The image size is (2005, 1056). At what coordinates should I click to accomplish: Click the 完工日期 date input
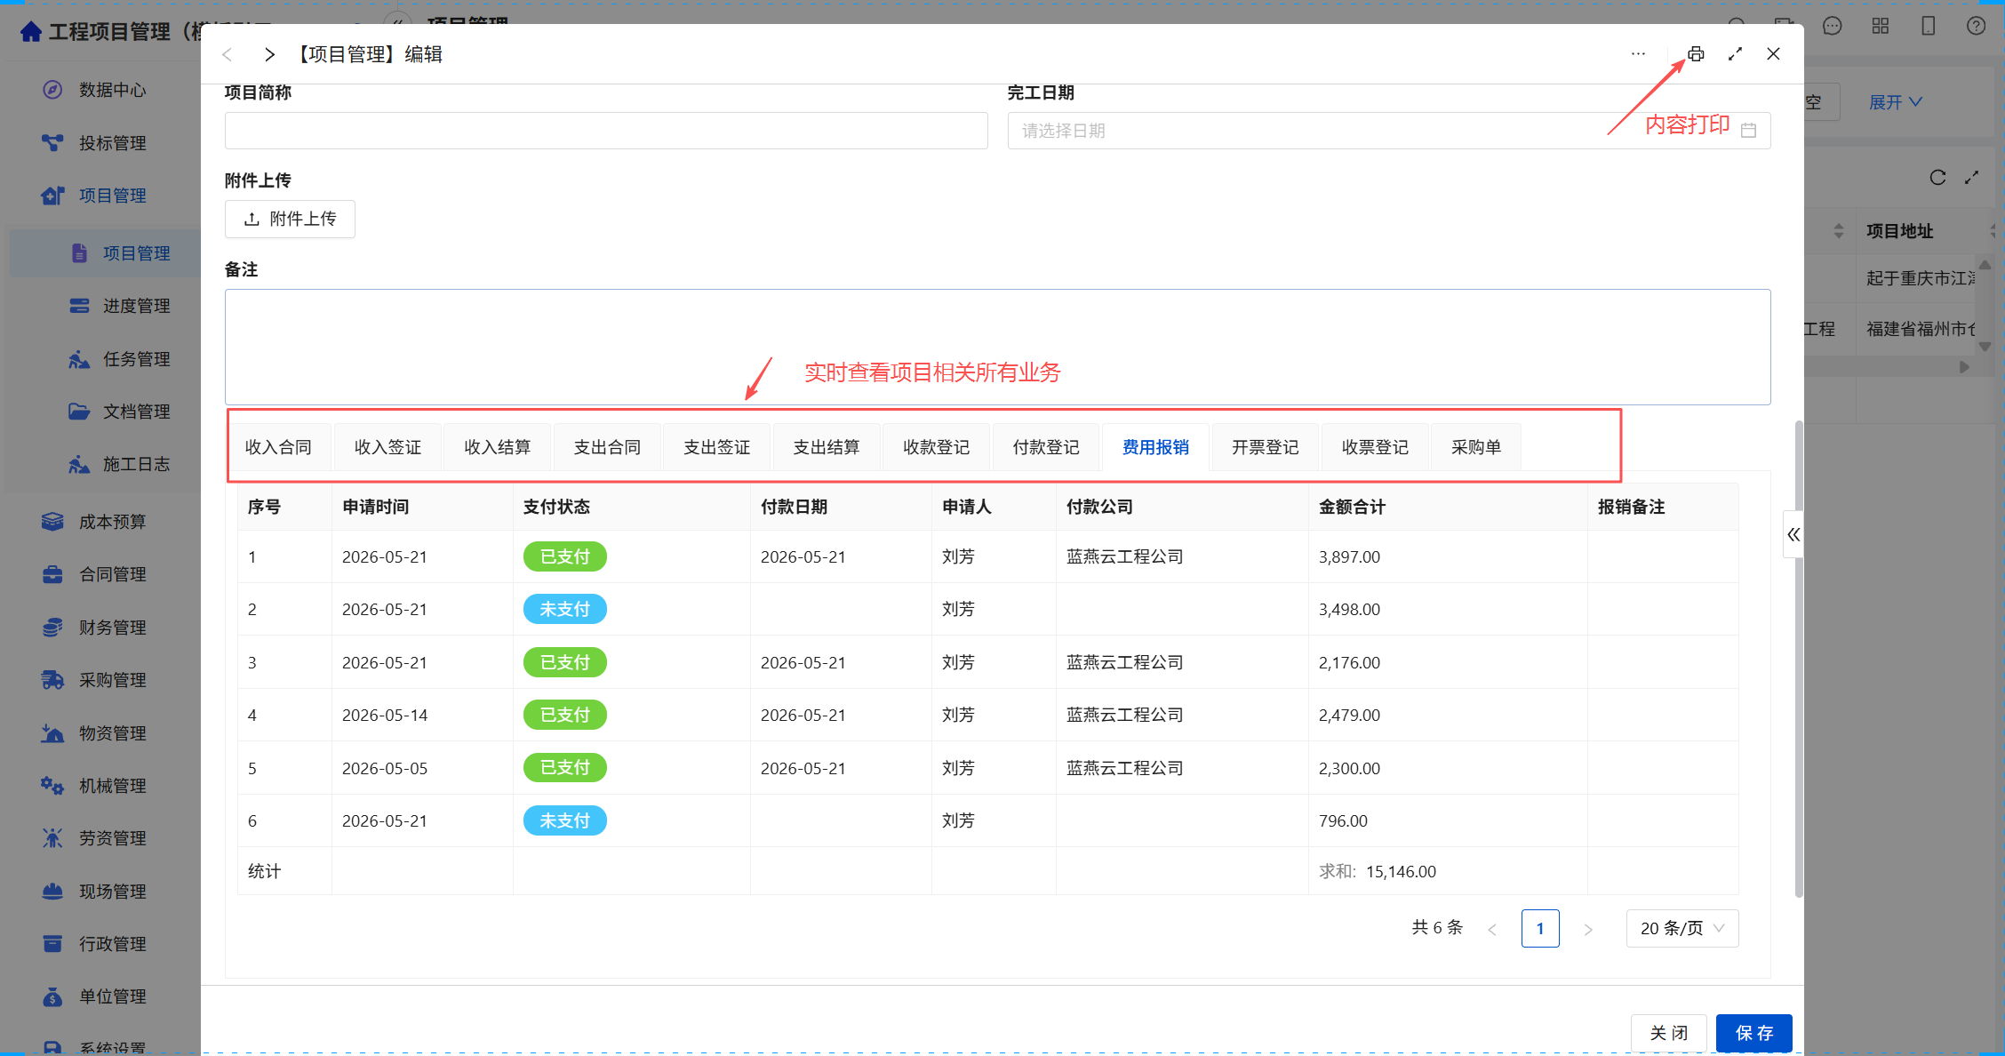(x=1389, y=131)
